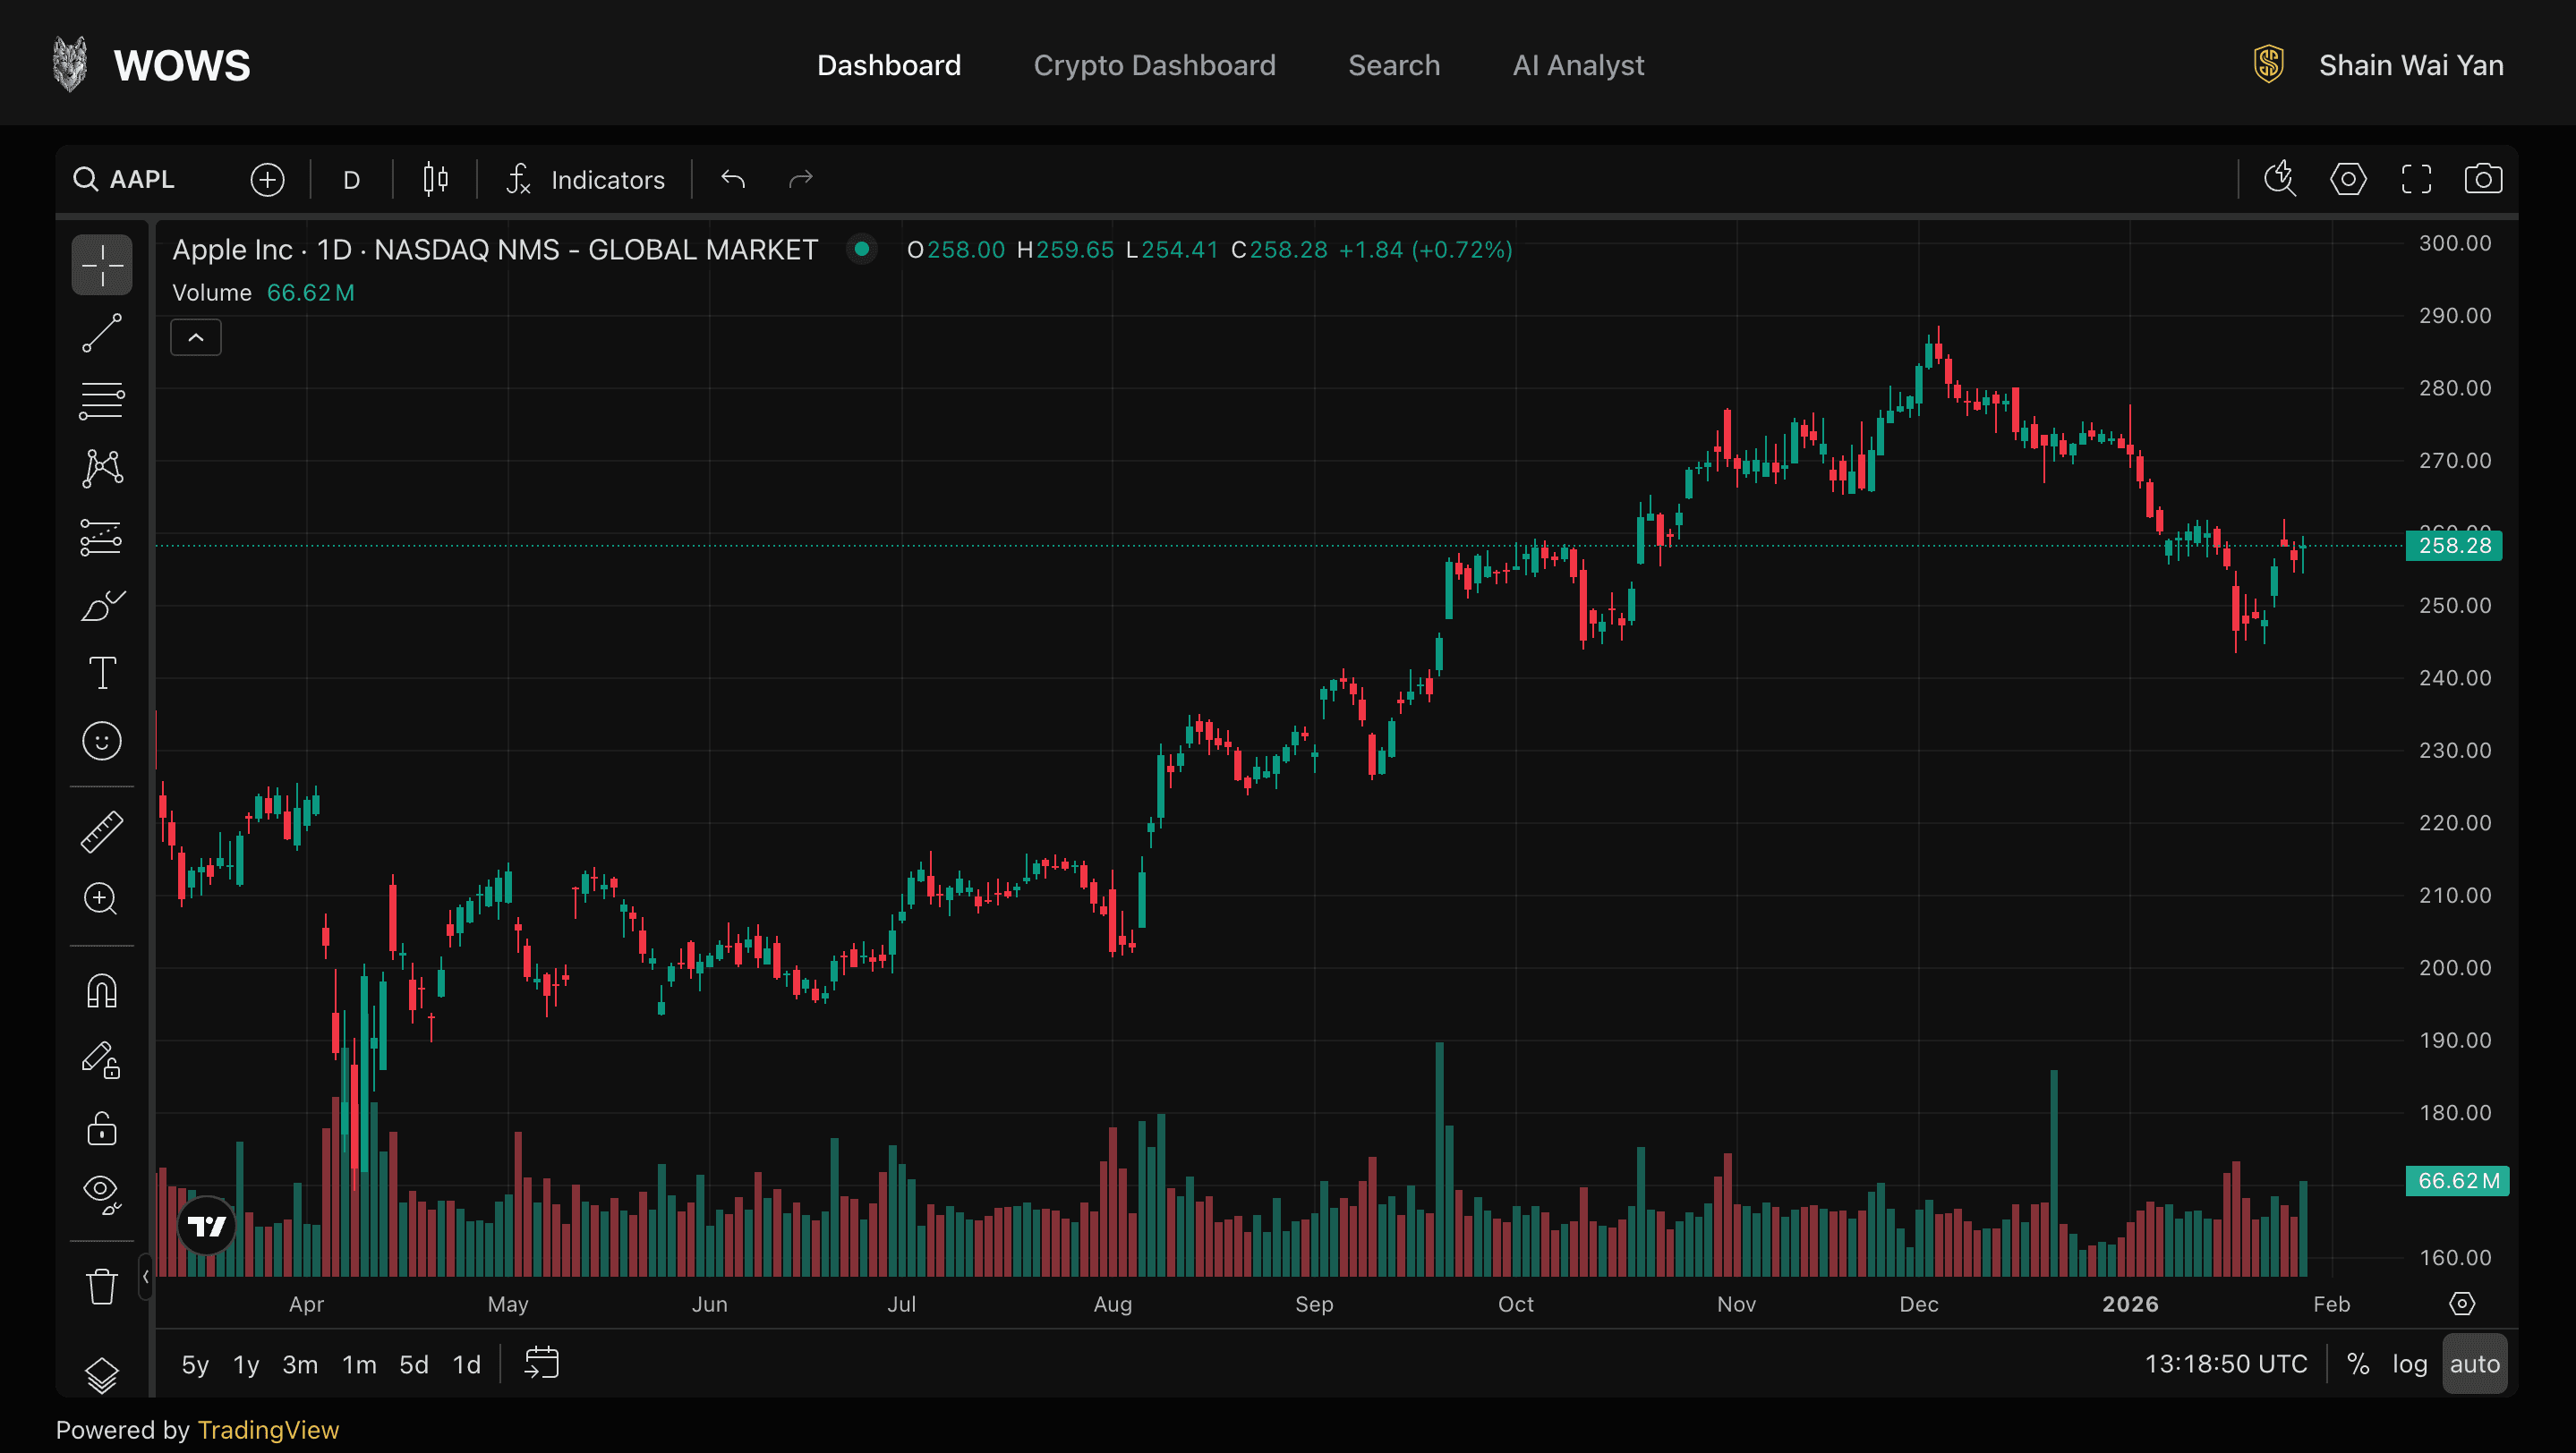Set range to 3m
The height and width of the screenshot is (1453, 2576).
(300, 1364)
